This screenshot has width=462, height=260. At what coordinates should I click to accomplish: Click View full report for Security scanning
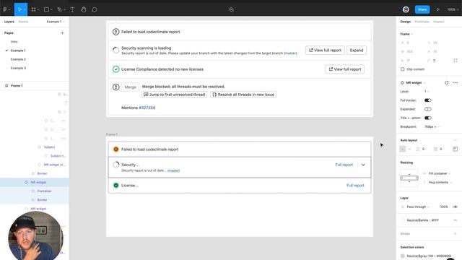pos(325,51)
